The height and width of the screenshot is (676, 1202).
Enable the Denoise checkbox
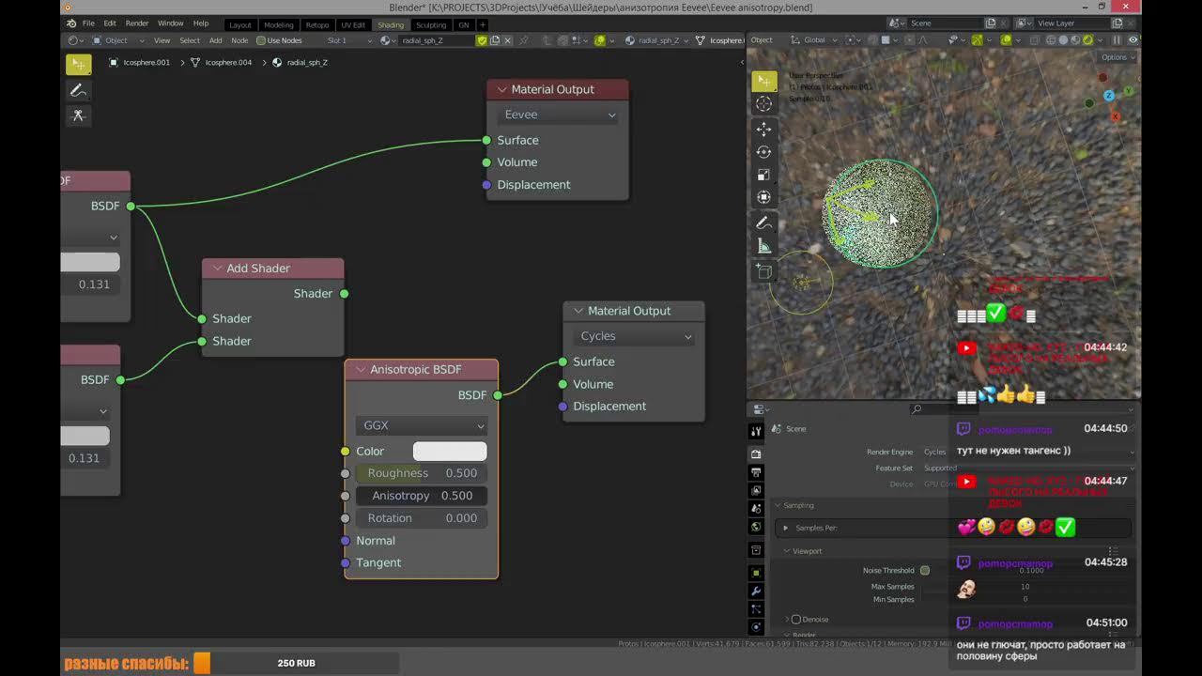(x=796, y=620)
